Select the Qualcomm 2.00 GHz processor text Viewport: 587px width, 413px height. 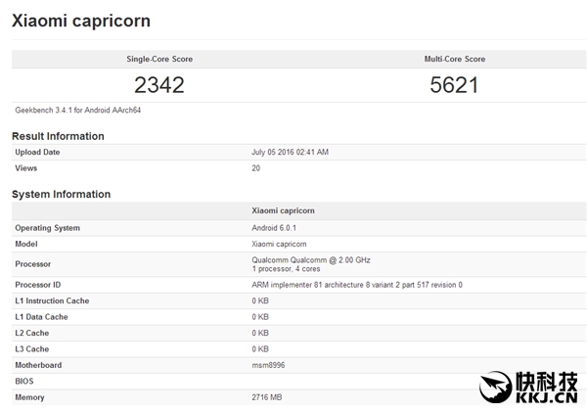[x=311, y=259]
